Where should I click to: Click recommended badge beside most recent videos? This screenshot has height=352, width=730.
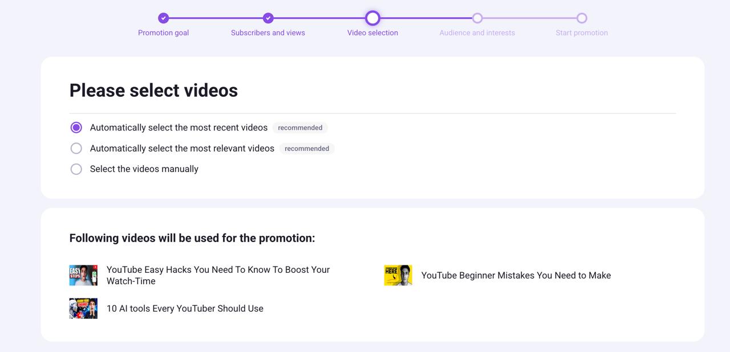pos(300,128)
